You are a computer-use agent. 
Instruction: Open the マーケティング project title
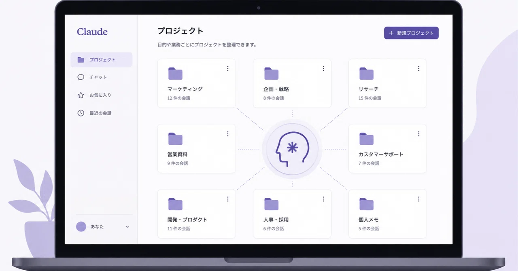tap(185, 89)
